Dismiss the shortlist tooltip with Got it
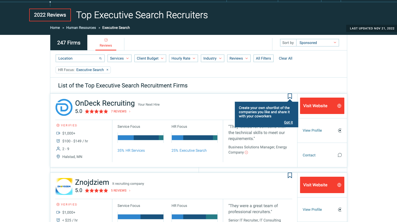397x222 pixels. [288, 122]
